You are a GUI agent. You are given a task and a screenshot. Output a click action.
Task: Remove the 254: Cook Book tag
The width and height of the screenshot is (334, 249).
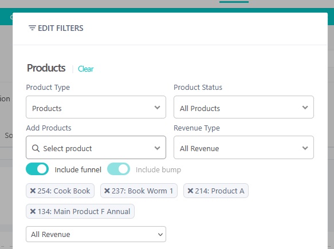[x=33, y=191]
